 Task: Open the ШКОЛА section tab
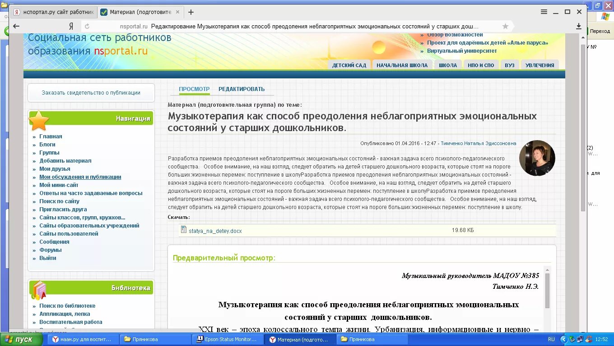pos(448,65)
